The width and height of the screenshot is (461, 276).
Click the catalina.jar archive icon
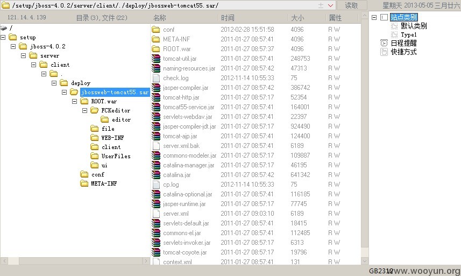(156, 175)
